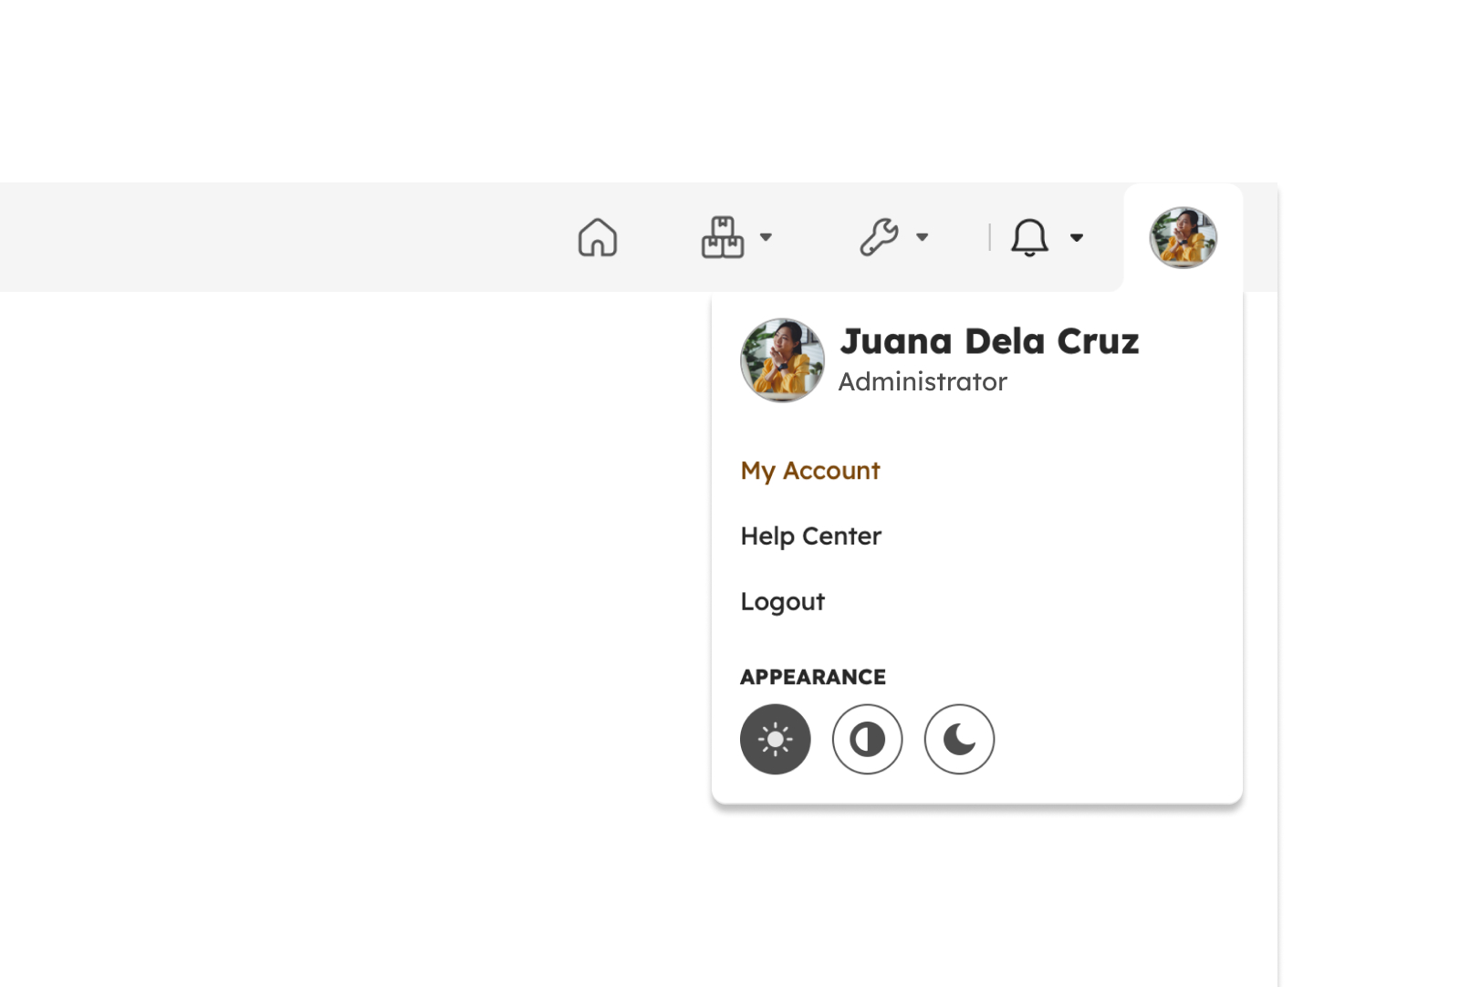Screen dimensions: 1460x987
Task: Select light mode sun appearance
Action: pyautogui.click(x=776, y=739)
